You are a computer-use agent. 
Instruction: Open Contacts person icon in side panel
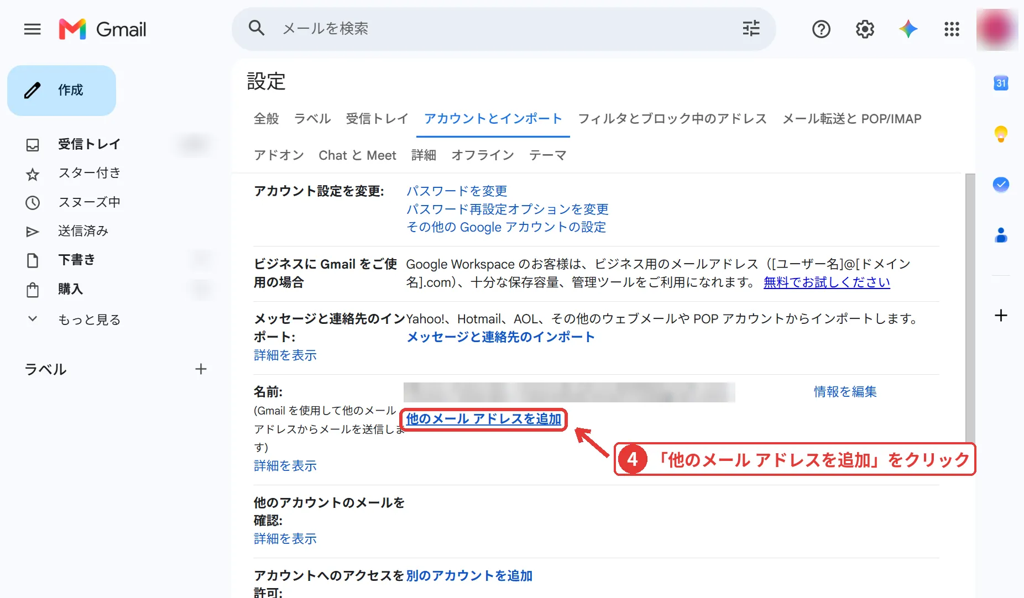point(1001,235)
